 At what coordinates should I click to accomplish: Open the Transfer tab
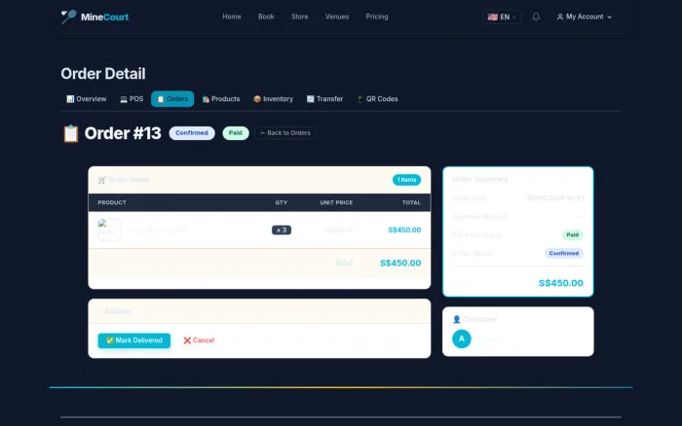click(324, 99)
